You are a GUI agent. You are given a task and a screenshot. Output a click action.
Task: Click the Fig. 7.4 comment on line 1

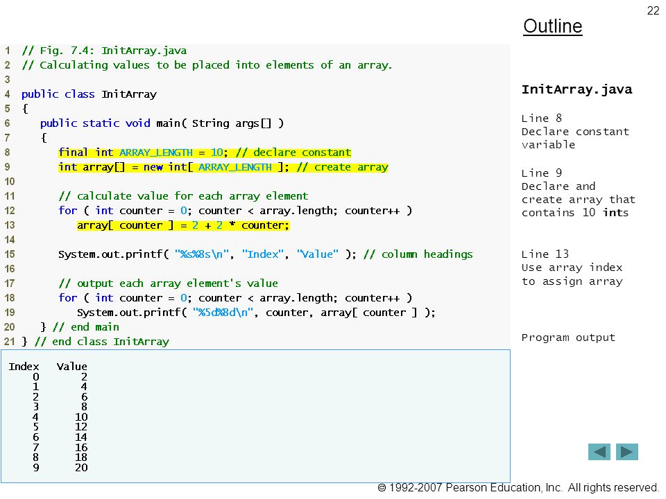coord(104,51)
